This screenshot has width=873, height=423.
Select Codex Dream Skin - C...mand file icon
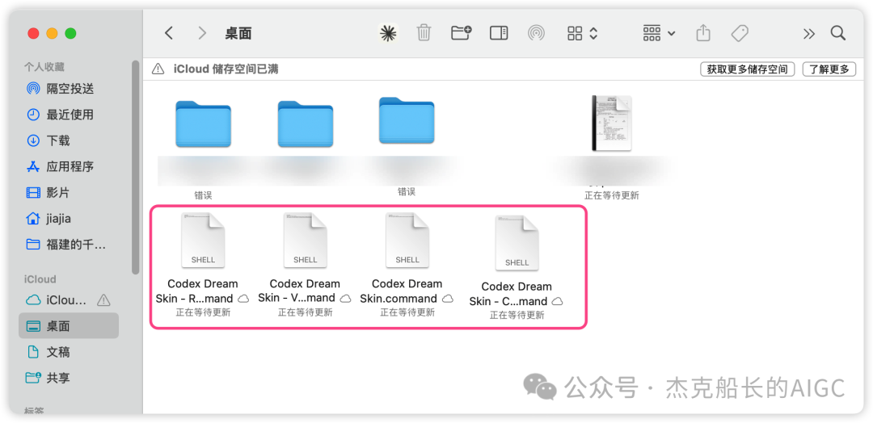click(517, 244)
